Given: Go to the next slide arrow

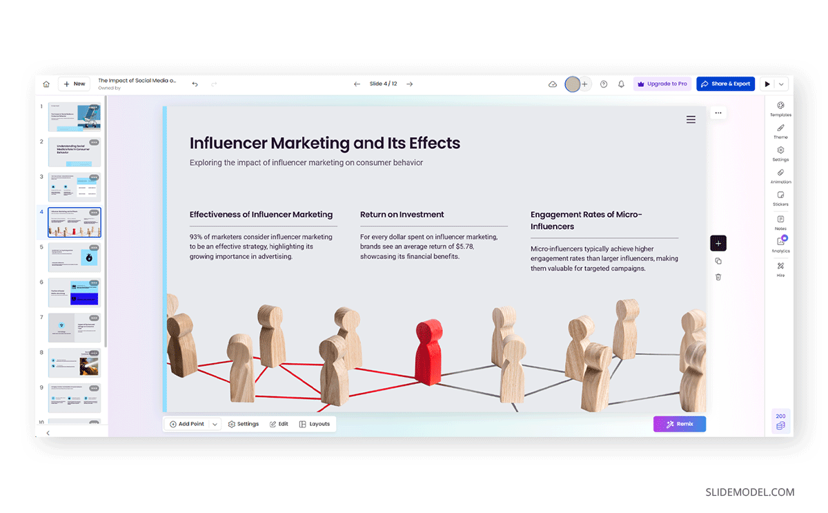Looking at the screenshot, I should (410, 84).
